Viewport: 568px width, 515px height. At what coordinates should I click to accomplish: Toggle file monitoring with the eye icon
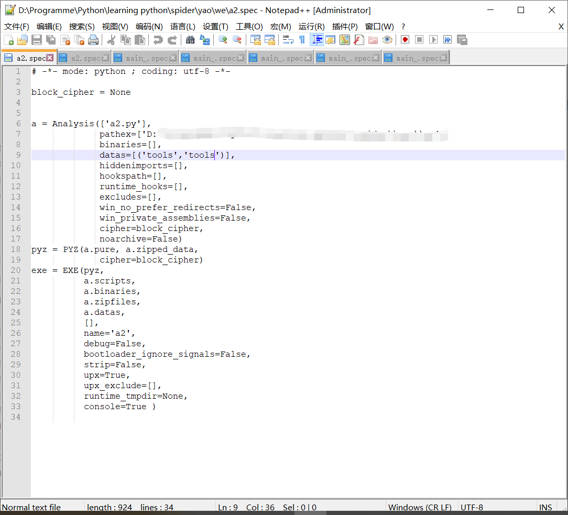(x=387, y=40)
